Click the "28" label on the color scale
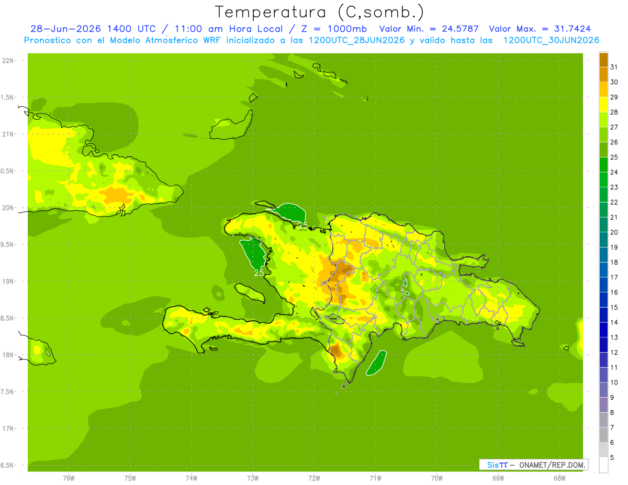Screen dimensions: 628x485 click(613, 112)
